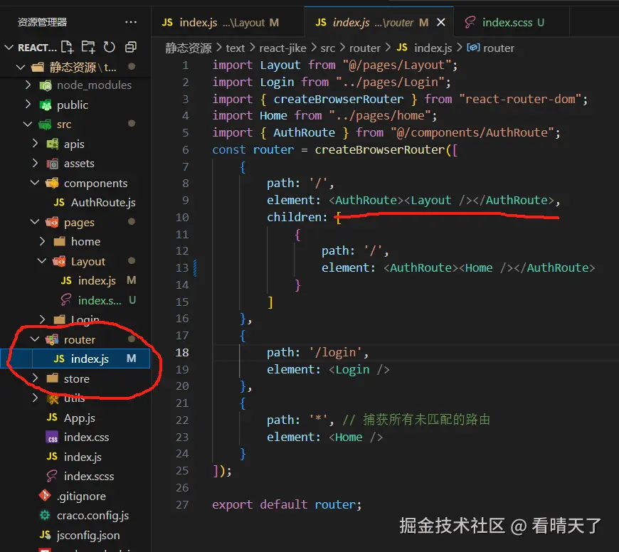Viewport: 619px width, 552px height.
Task: Switch to the index.scss editor tab
Action: (x=512, y=23)
